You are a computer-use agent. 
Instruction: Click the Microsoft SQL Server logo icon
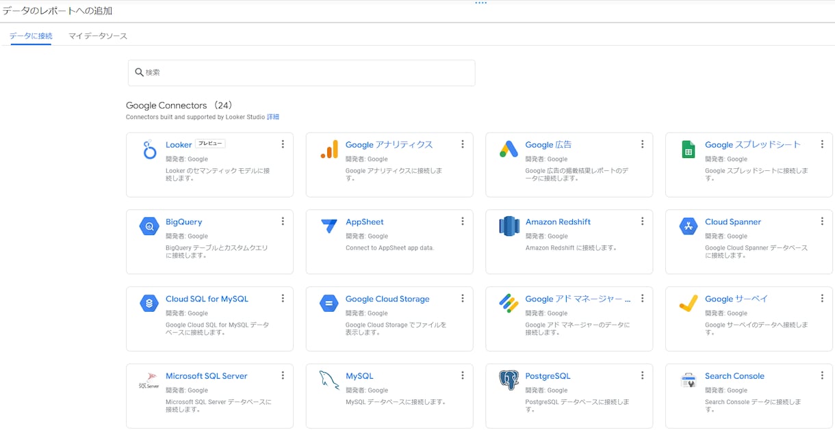point(149,381)
